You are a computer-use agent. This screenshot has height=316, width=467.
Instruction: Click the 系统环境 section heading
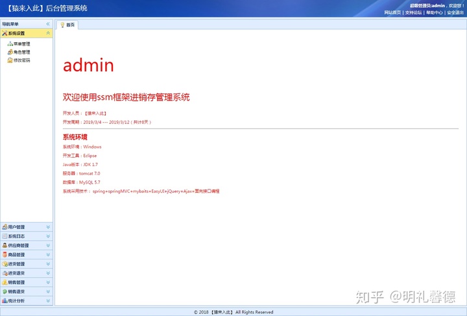(75, 137)
